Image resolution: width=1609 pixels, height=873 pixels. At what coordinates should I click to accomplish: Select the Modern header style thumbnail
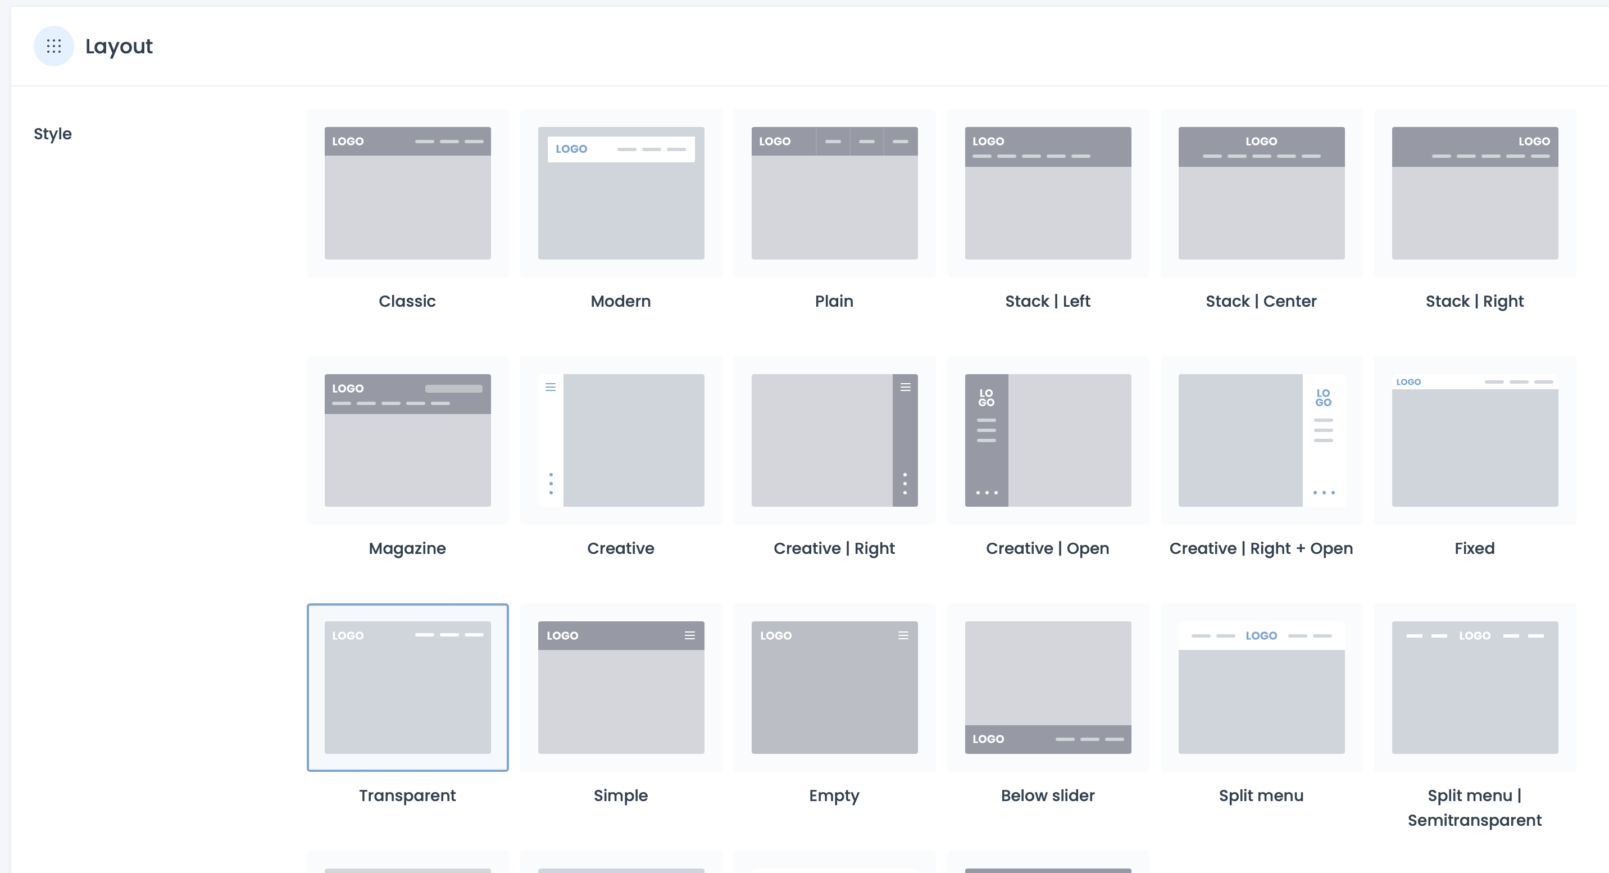point(621,193)
